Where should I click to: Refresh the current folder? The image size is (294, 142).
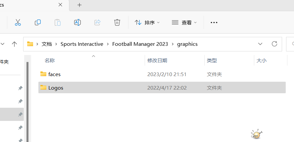coord(274,44)
